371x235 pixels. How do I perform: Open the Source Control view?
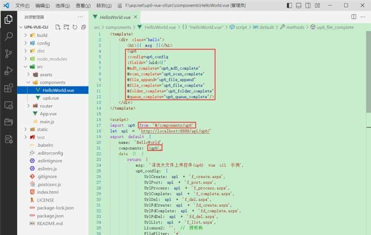pos(8,54)
